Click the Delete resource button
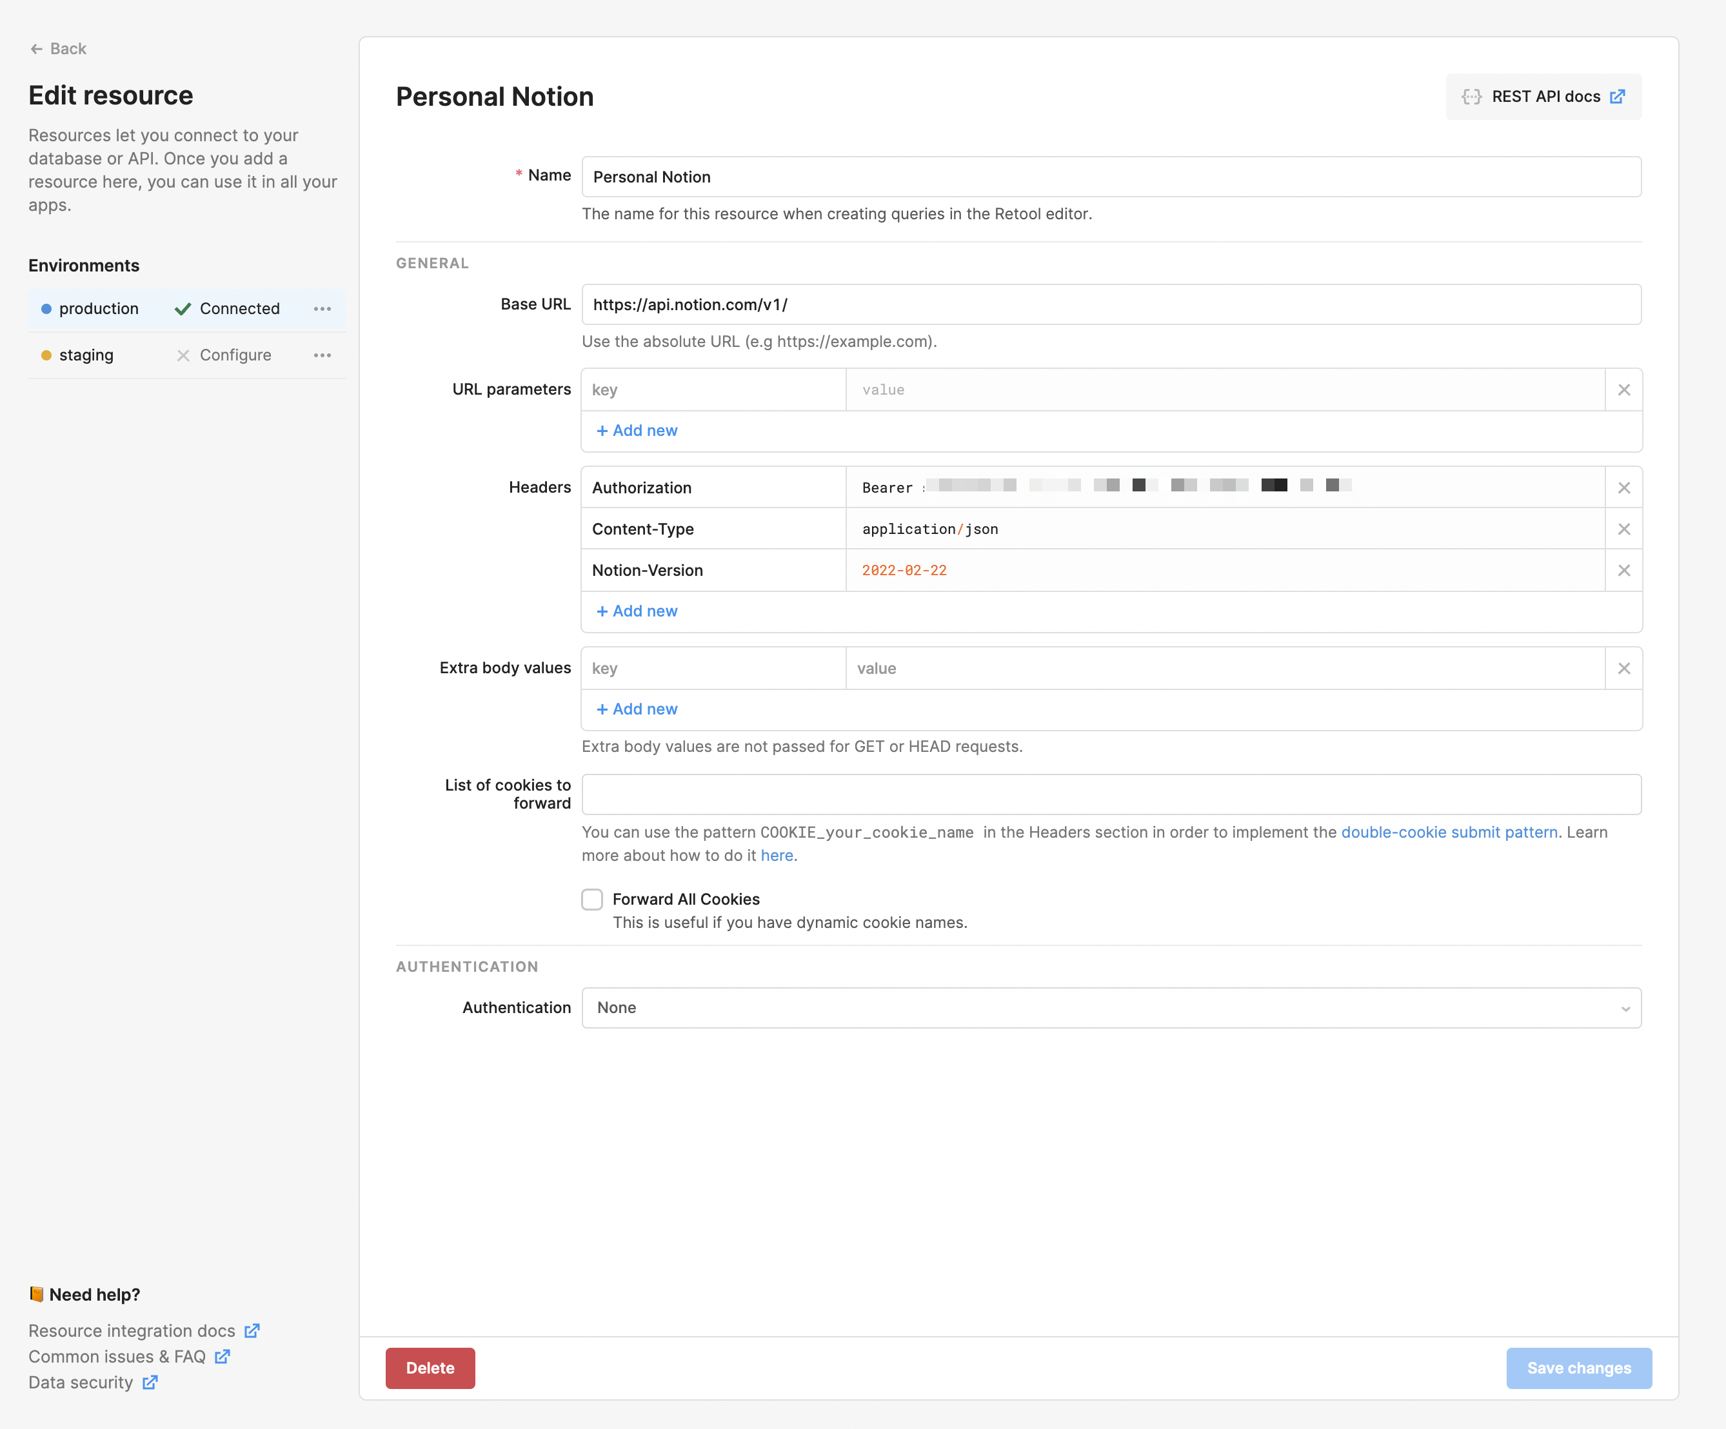1726x1429 pixels. [430, 1367]
